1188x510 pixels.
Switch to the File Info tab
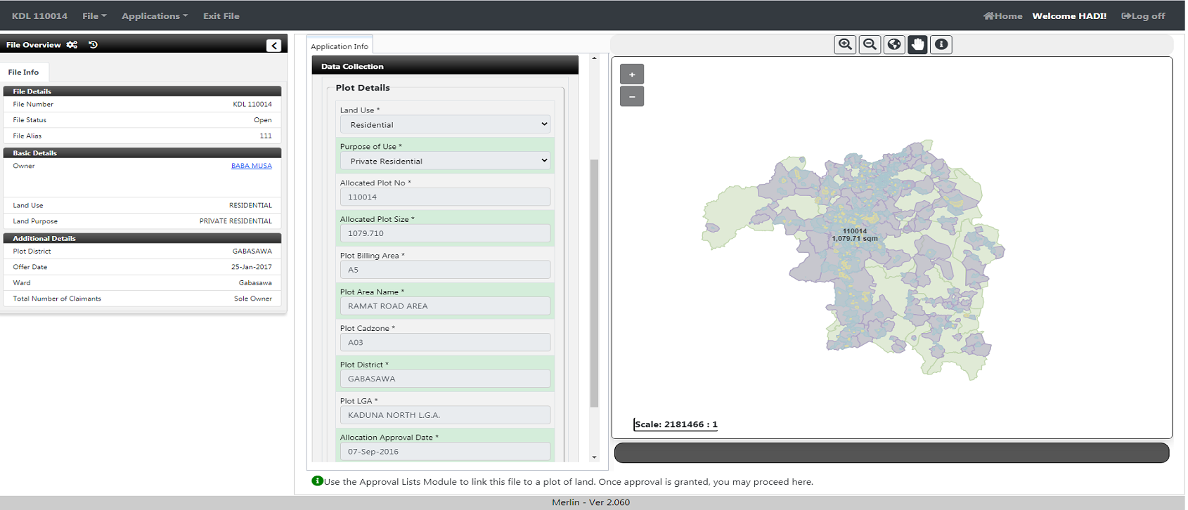[23, 72]
